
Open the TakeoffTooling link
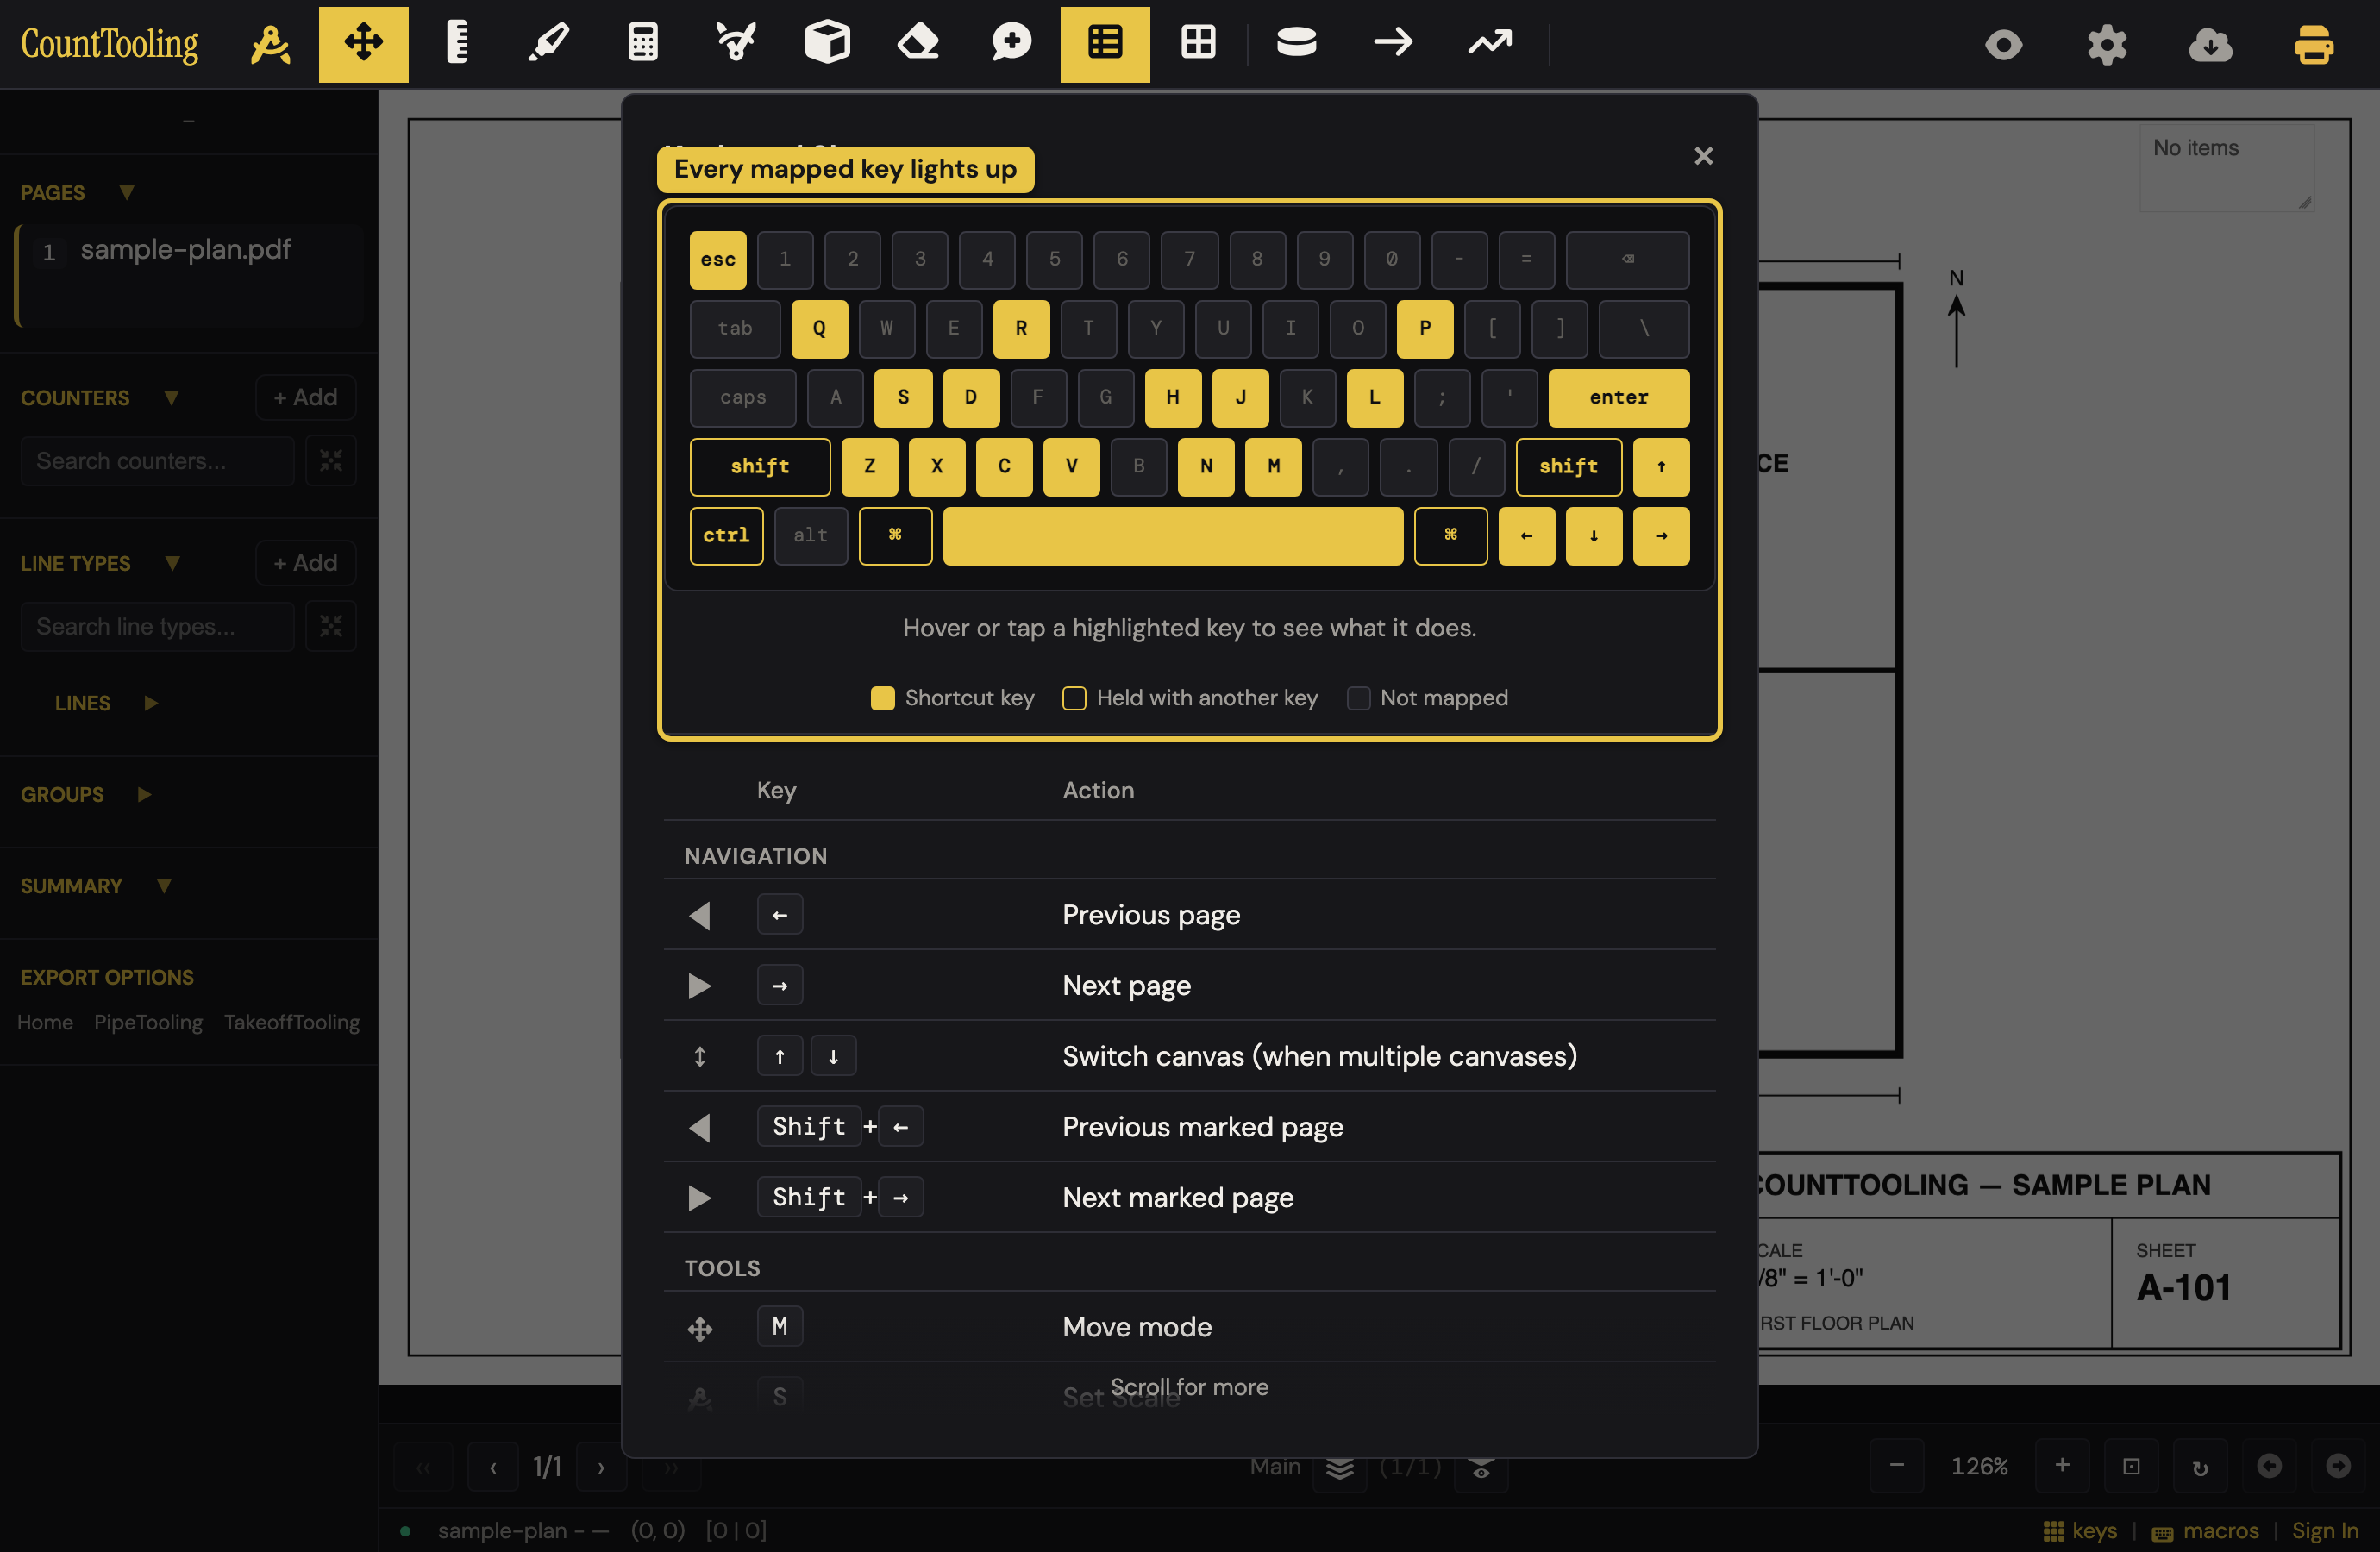[291, 1022]
